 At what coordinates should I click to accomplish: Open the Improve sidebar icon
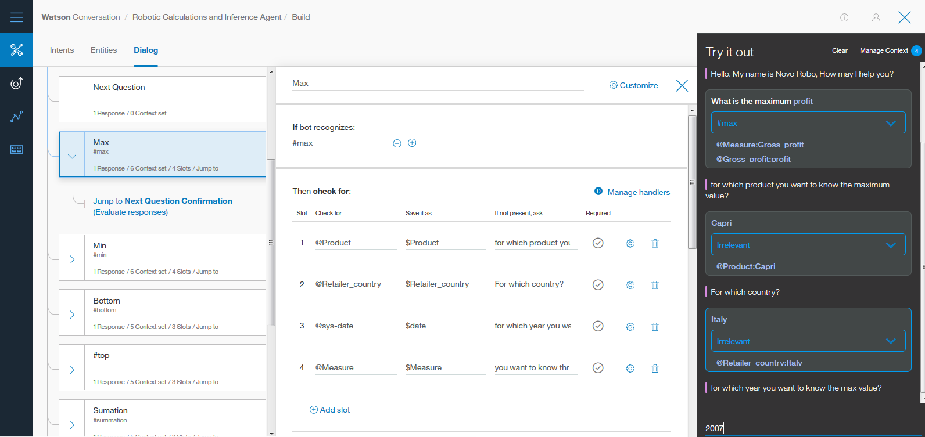pyautogui.click(x=16, y=83)
